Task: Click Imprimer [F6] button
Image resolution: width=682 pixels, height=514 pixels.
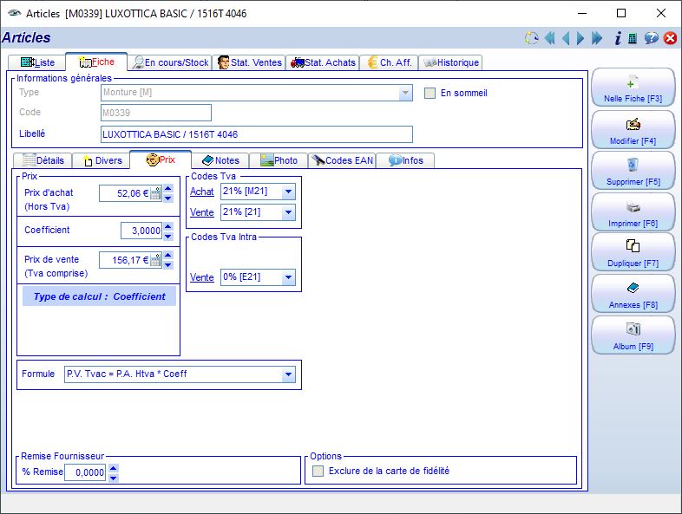Action: click(x=633, y=212)
